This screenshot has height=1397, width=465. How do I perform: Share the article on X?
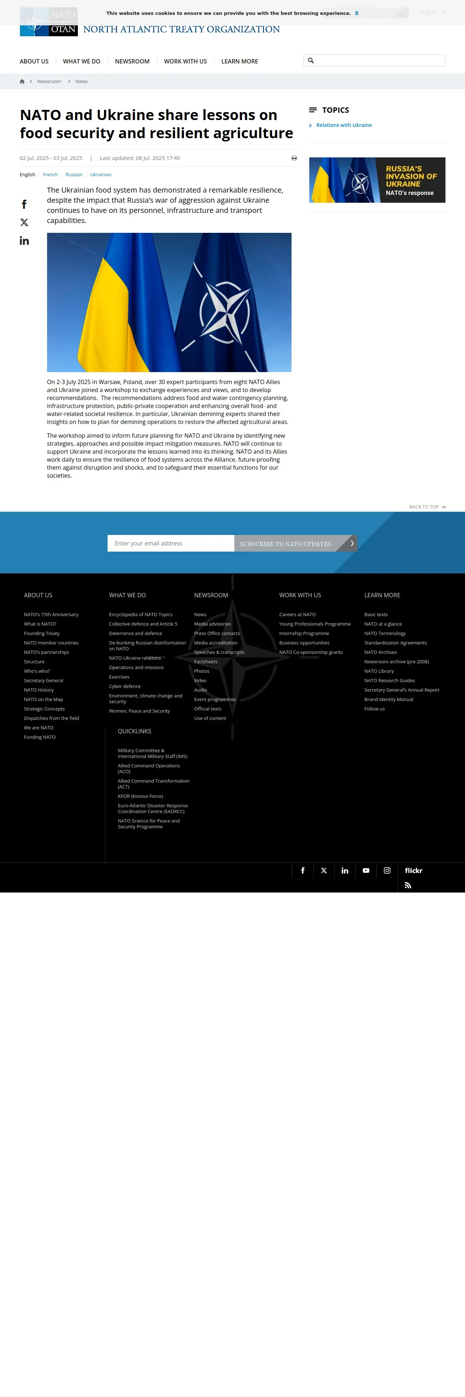(24, 222)
